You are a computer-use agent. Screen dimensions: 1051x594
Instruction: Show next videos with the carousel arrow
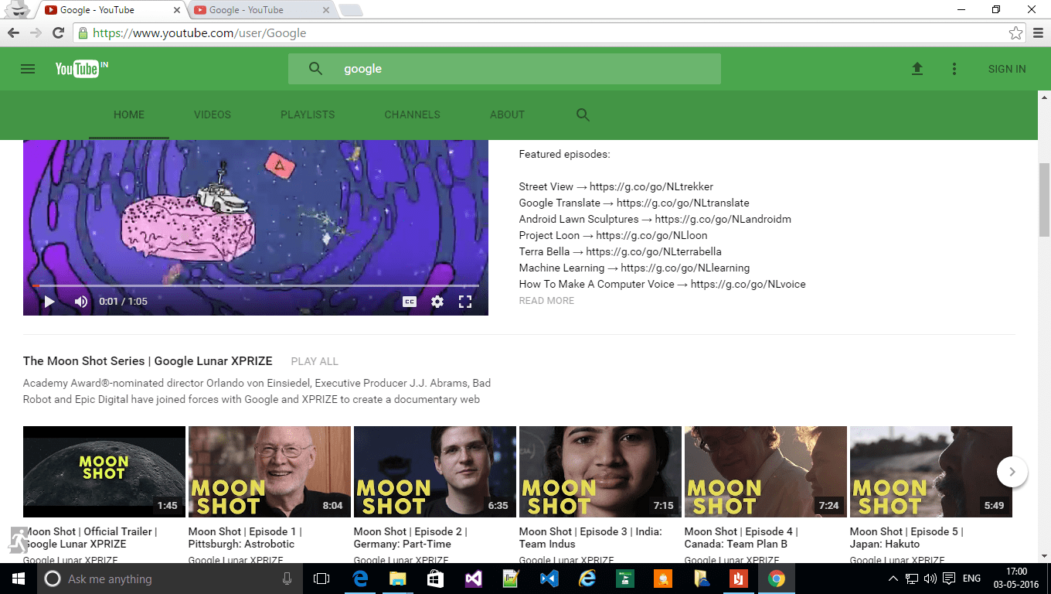[x=1012, y=472]
